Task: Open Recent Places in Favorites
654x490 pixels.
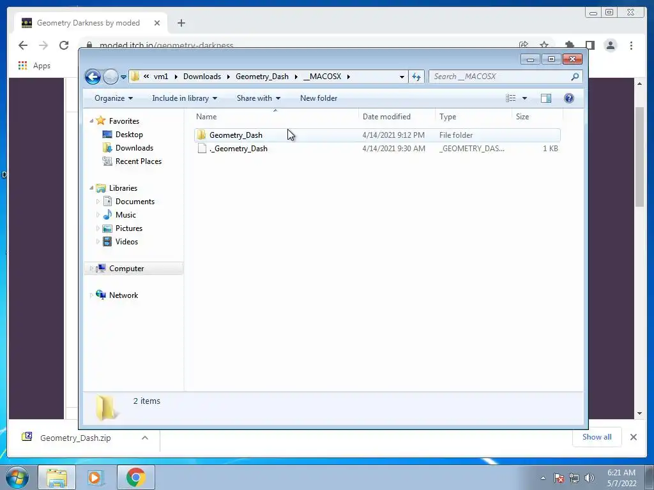Action: [138, 161]
